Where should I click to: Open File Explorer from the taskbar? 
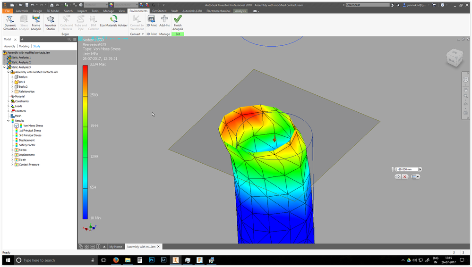[128, 260]
